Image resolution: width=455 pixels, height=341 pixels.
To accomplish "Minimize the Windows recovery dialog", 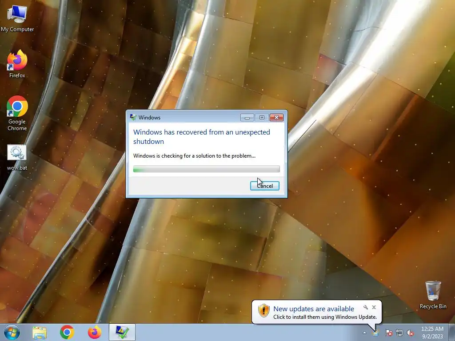I will (247, 117).
